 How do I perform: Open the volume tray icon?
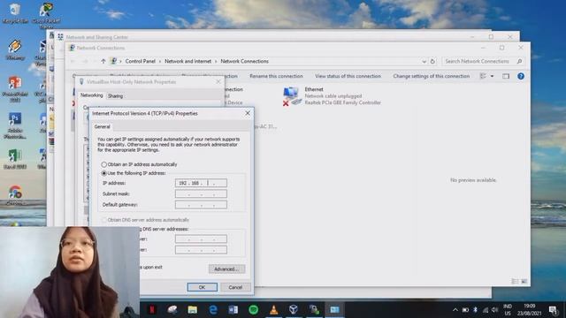tap(494, 310)
